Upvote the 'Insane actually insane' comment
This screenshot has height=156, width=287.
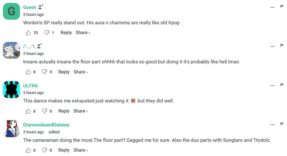(28, 72)
